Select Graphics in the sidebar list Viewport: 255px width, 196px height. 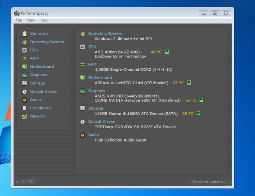[x=38, y=75]
